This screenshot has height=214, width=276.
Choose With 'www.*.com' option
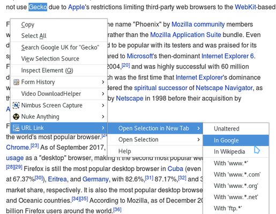click(x=236, y=174)
